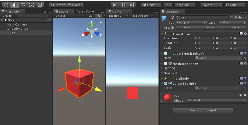Start Play mode

tap(115, 5)
